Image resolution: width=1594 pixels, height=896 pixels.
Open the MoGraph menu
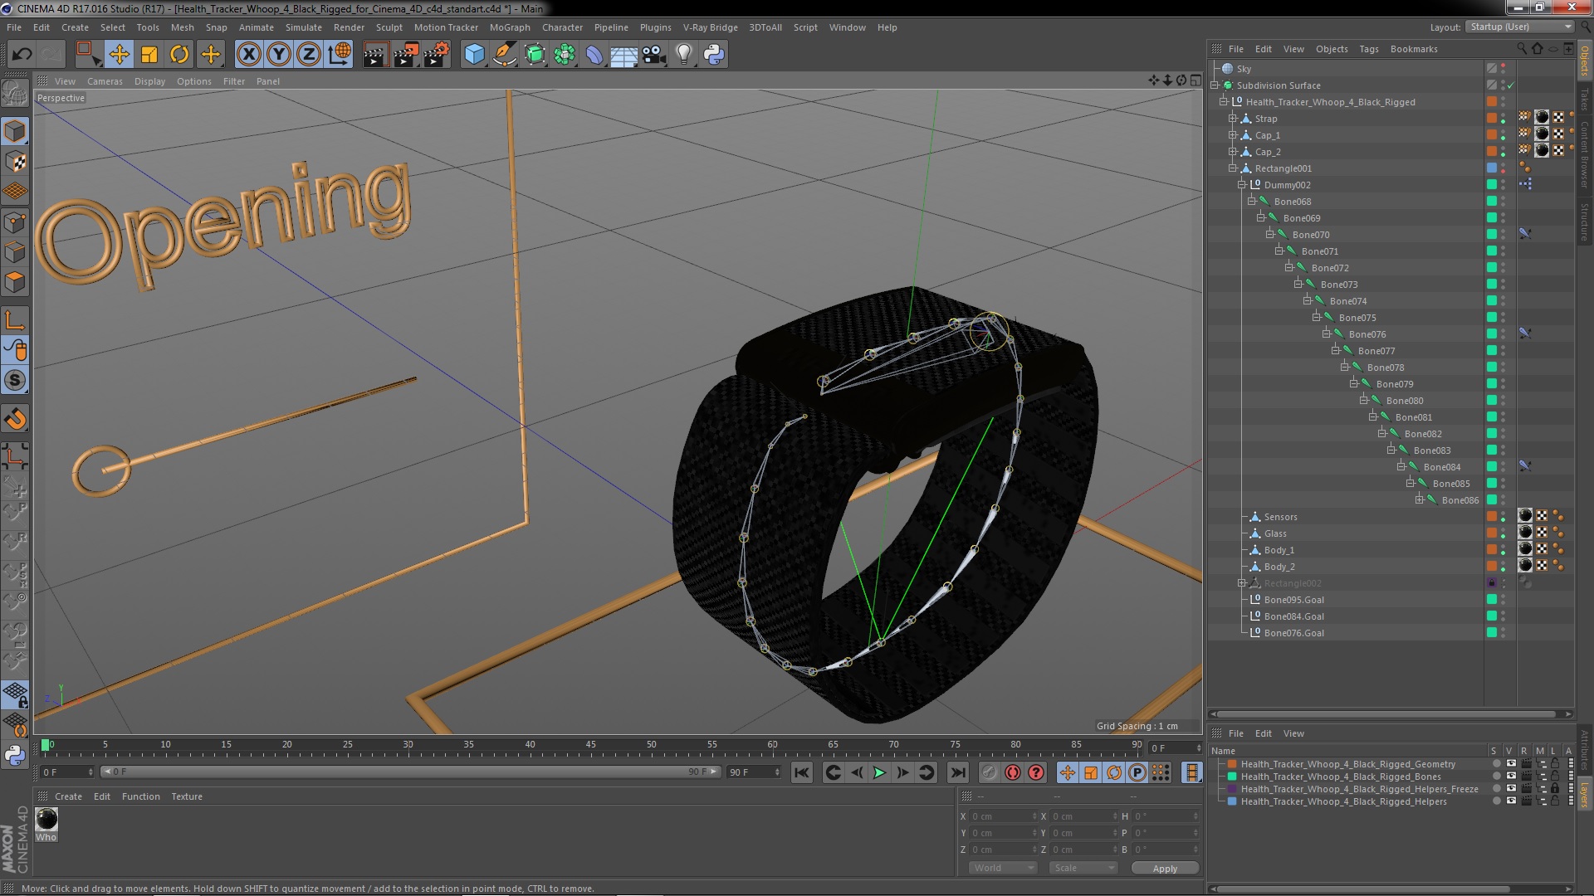pos(509,27)
